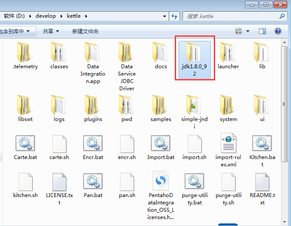Open the 共享 dropdown menu
This screenshot has width=291, height=226.
tap(51, 31)
